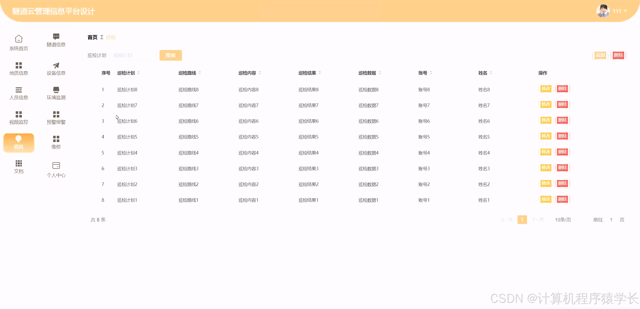Click 删除 for row 巡检计划4
This screenshot has width=640, height=309.
pyautogui.click(x=562, y=152)
